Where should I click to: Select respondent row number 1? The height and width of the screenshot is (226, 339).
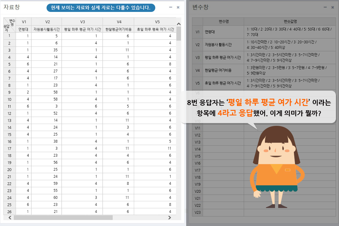coord(9,36)
